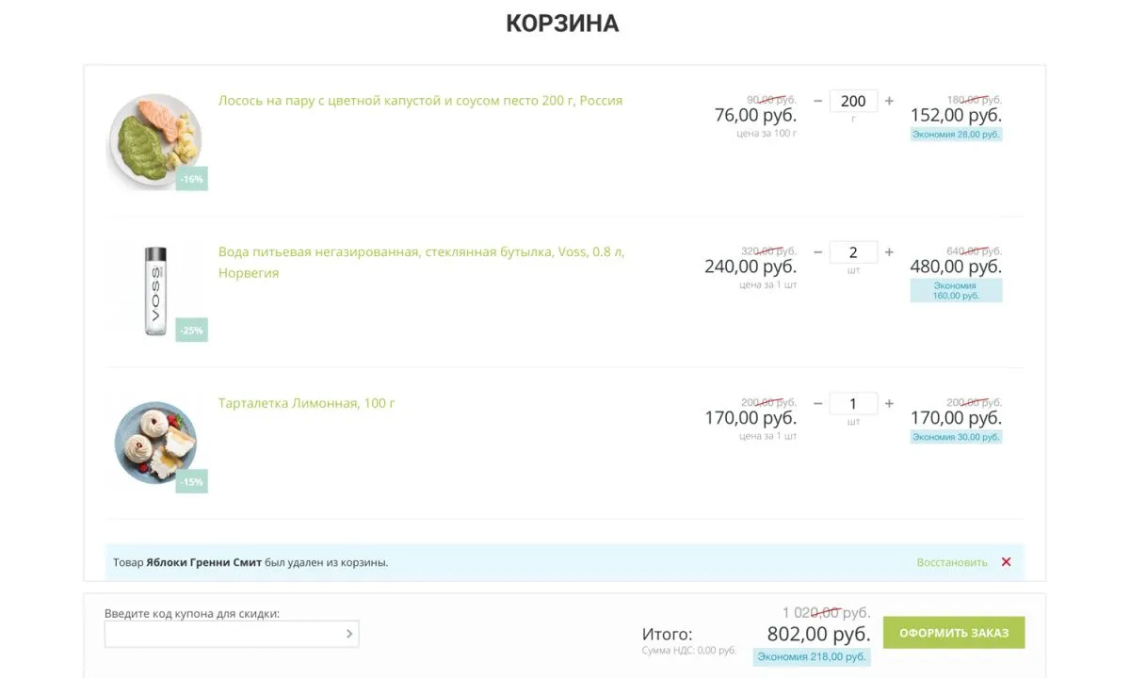The image size is (1130, 678).
Task: Click the Voss bottle thumbnail
Action: [x=155, y=289]
